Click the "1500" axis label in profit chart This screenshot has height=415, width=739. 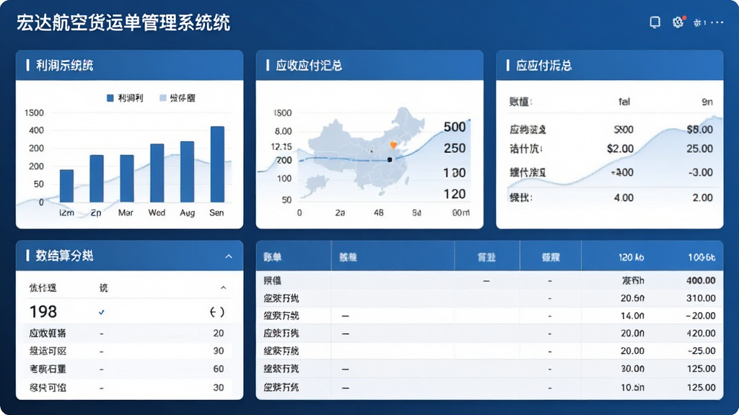pos(34,113)
